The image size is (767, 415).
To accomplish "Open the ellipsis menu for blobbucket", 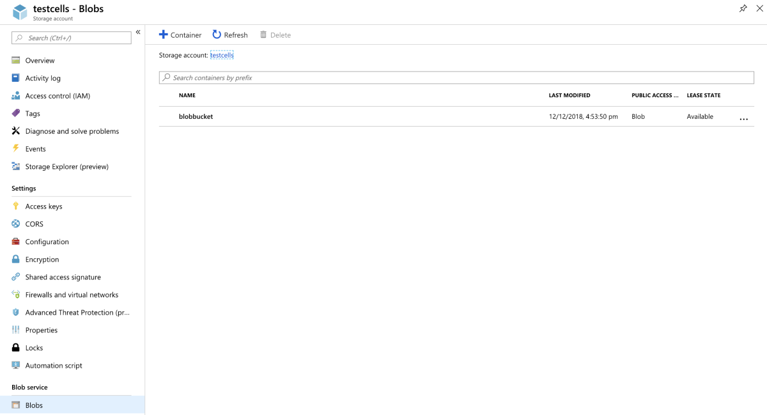I will [743, 119].
